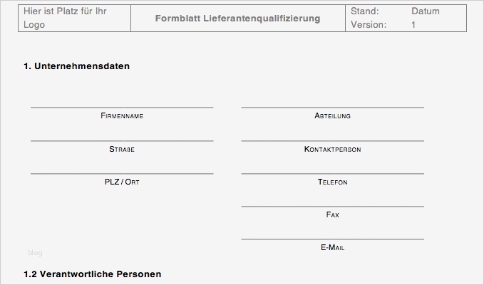The image size is (484, 285).
Task: Click the 'Datum' value in header
Action: tap(426, 11)
